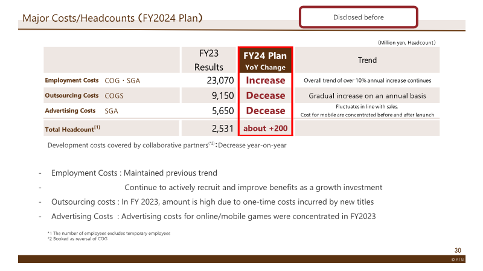
Task: Select footnote *1 about temporary employees
Action: pos(109,233)
